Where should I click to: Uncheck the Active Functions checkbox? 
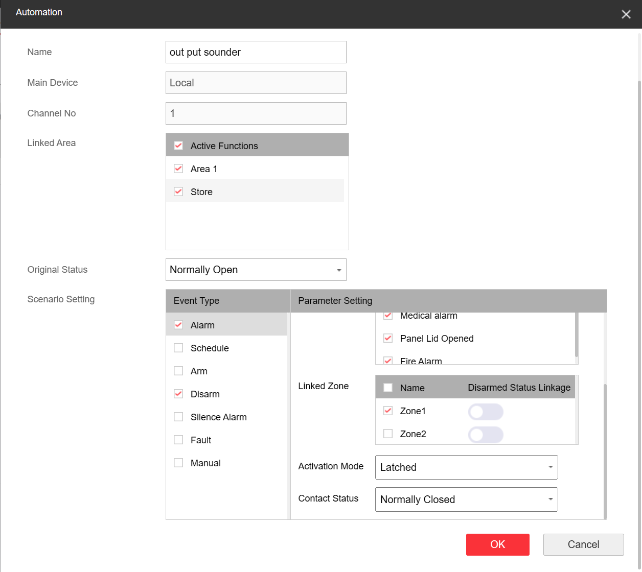[178, 146]
